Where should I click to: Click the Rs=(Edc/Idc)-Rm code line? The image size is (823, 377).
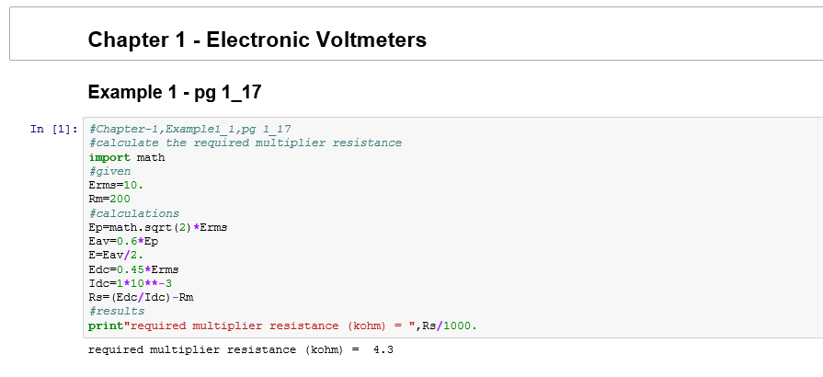(141, 298)
